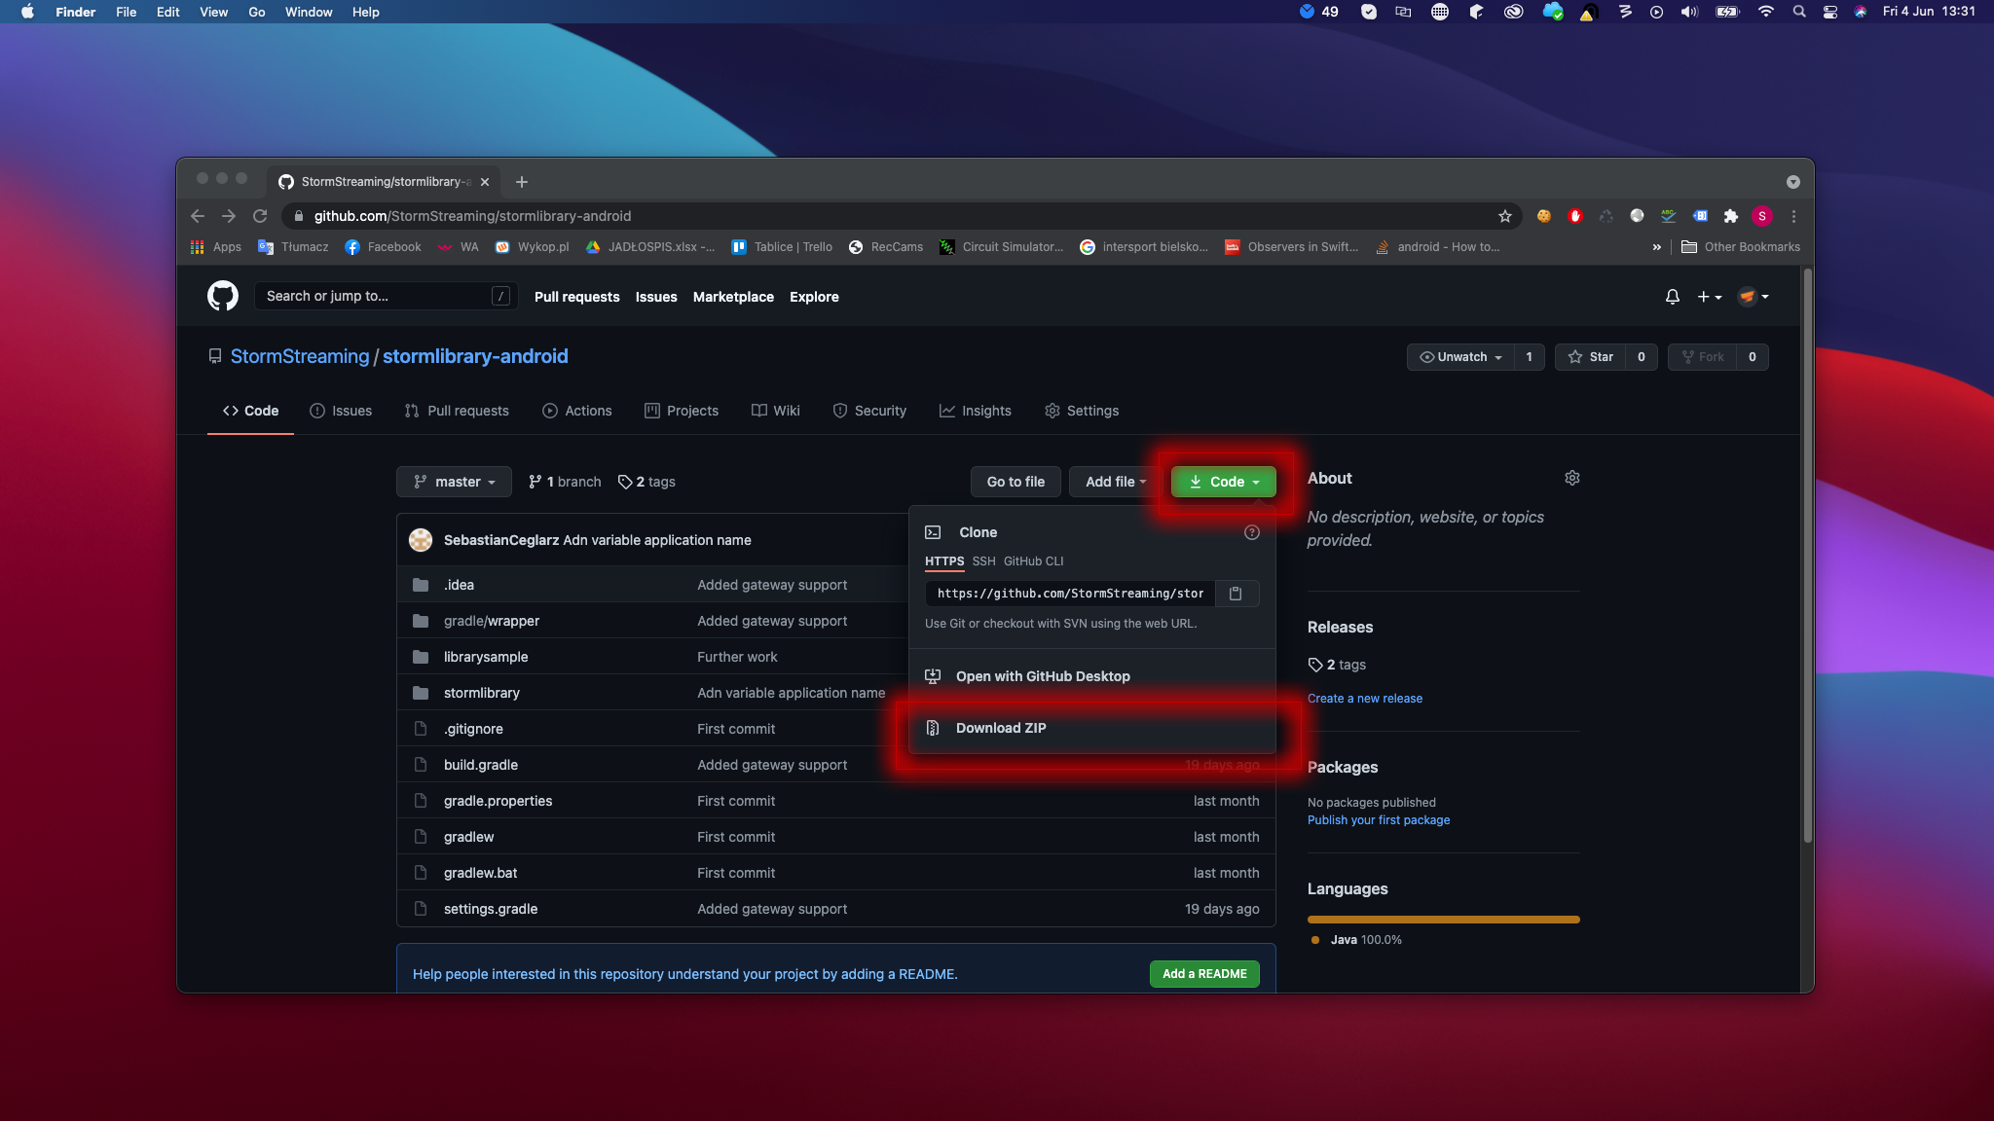Click the Java language bar
Viewport: 1994px width, 1121px height.
click(x=1443, y=920)
